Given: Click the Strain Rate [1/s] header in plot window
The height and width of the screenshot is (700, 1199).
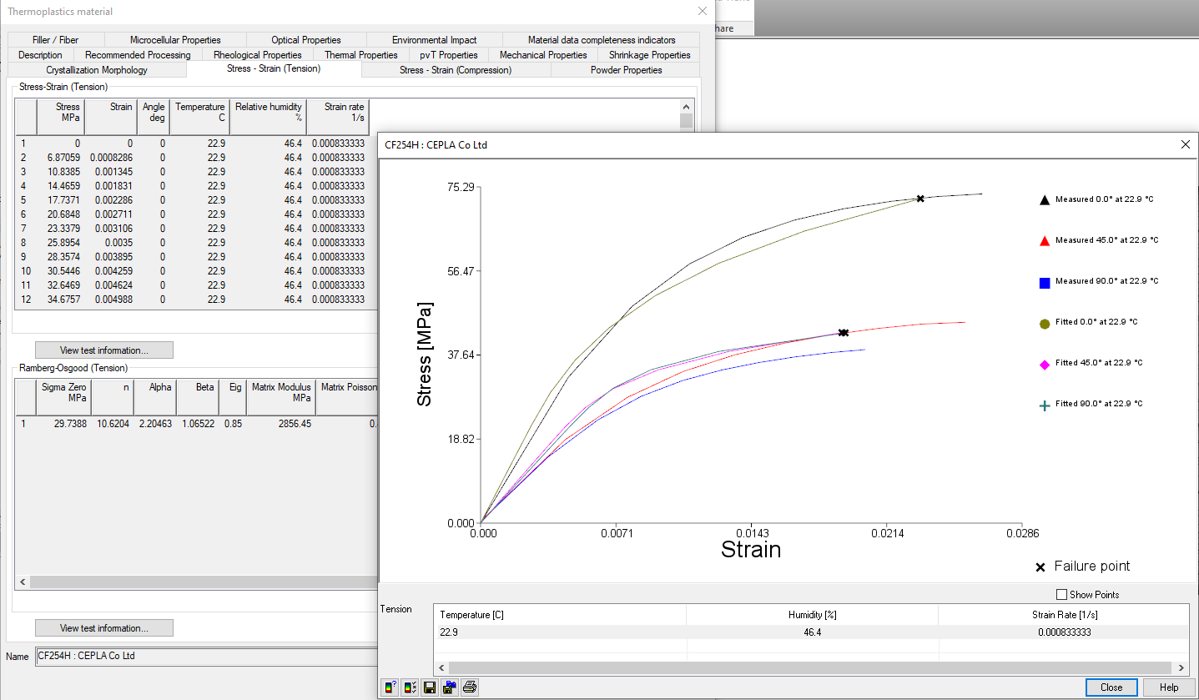Looking at the screenshot, I should pos(1063,615).
